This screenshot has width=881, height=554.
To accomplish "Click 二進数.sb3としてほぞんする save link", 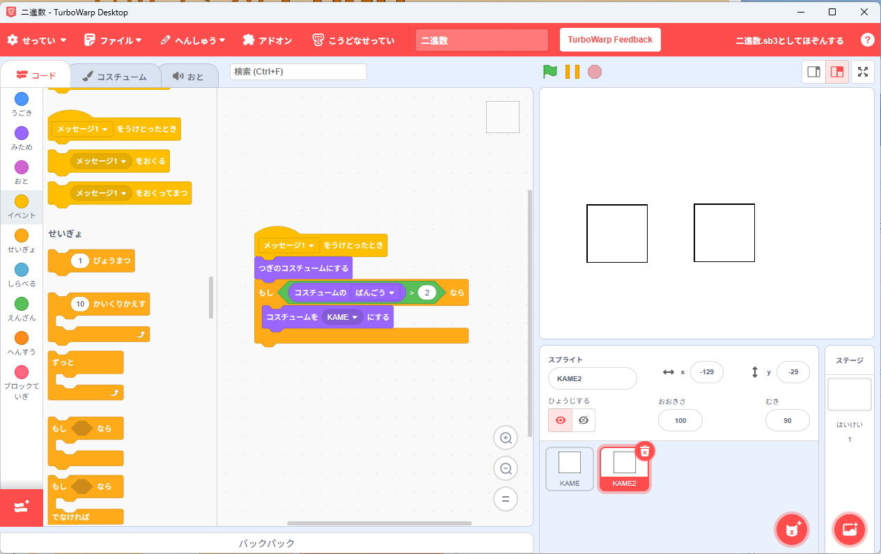I will pyautogui.click(x=790, y=40).
